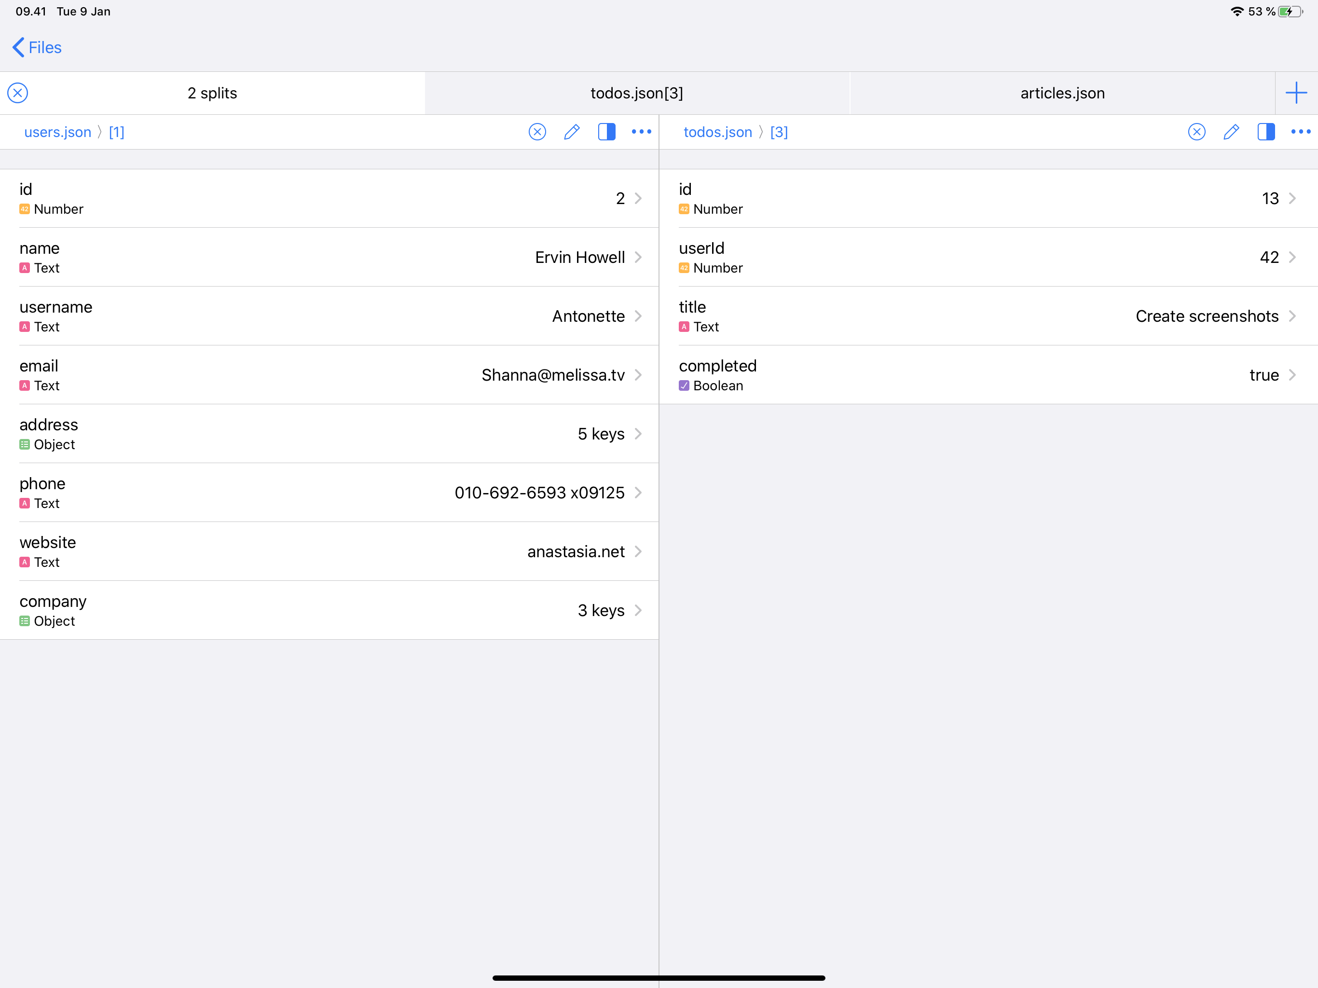Edit users.json with pencil icon
The width and height of the screenshot is (1318, 988).
571,132
